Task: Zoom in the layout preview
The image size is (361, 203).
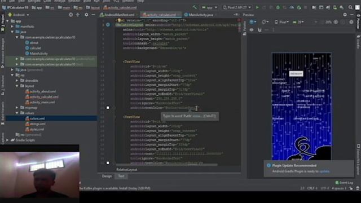Action: pyautogui.click(x=336, y=22)
